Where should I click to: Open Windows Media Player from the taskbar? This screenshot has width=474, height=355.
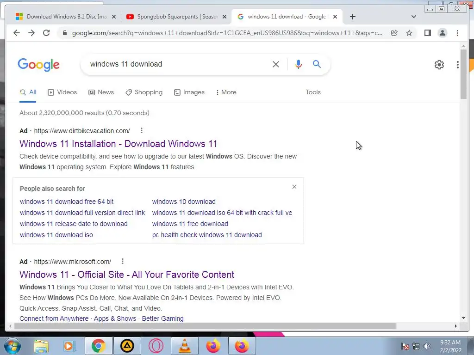(x=69, y=346)
